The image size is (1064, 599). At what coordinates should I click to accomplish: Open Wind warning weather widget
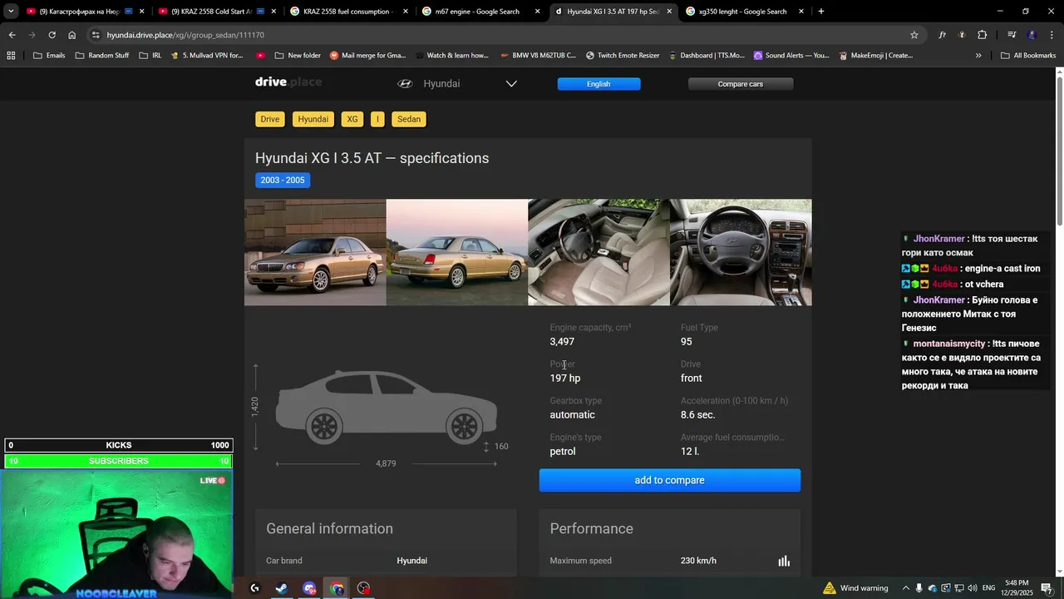click(x=855, y=588)
